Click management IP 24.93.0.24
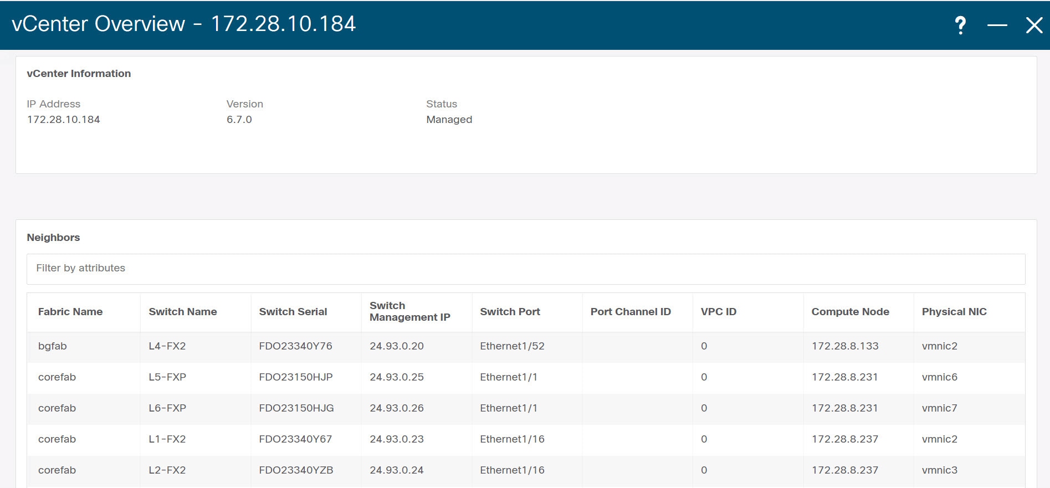The image size is (1050, 488). pyautogui.click(x=397, y=470)
